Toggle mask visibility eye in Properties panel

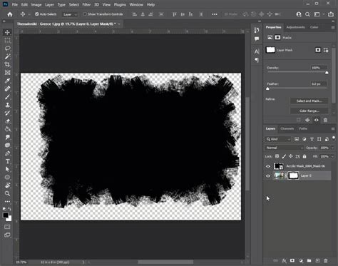point(317,120)
